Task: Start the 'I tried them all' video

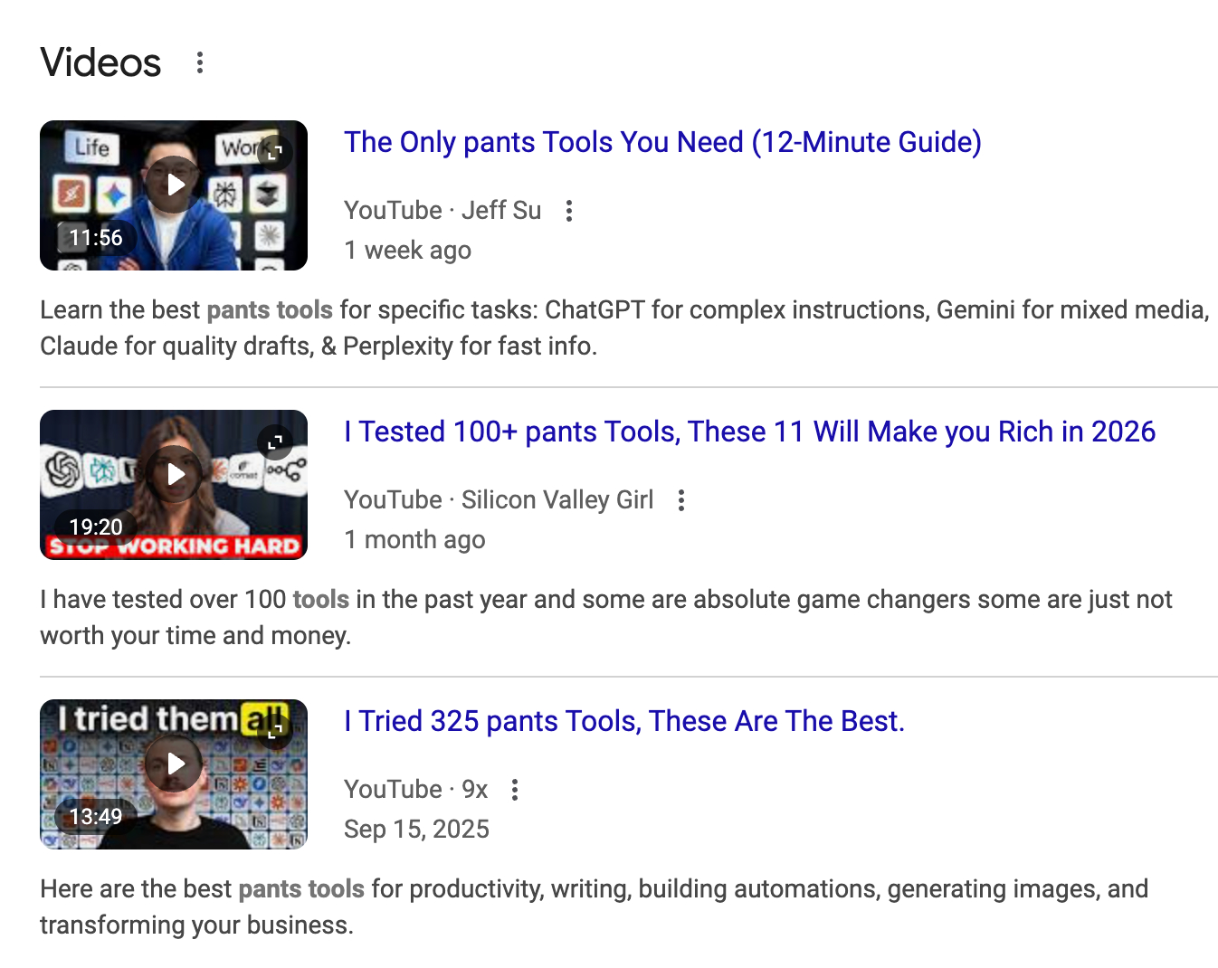Action: click(x=174, y=764)
